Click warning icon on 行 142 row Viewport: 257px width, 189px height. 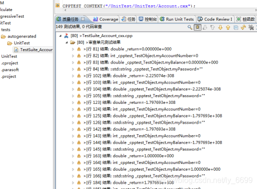pos(79,129)
